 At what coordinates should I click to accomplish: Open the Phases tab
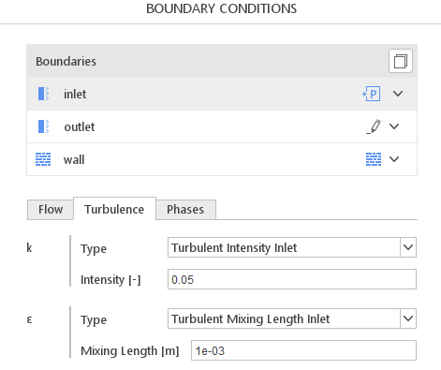point(185,210)
